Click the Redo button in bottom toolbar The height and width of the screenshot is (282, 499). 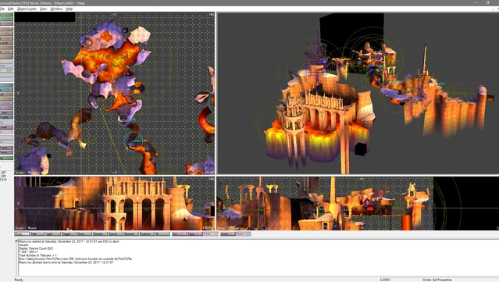coord(243,234)
